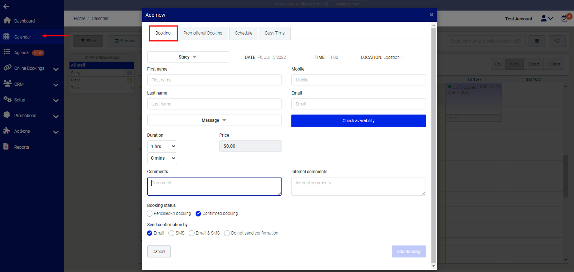Switch to the Promotional Booking tab
This screenshot has height=272, width=574.
(x=203, y=33)
